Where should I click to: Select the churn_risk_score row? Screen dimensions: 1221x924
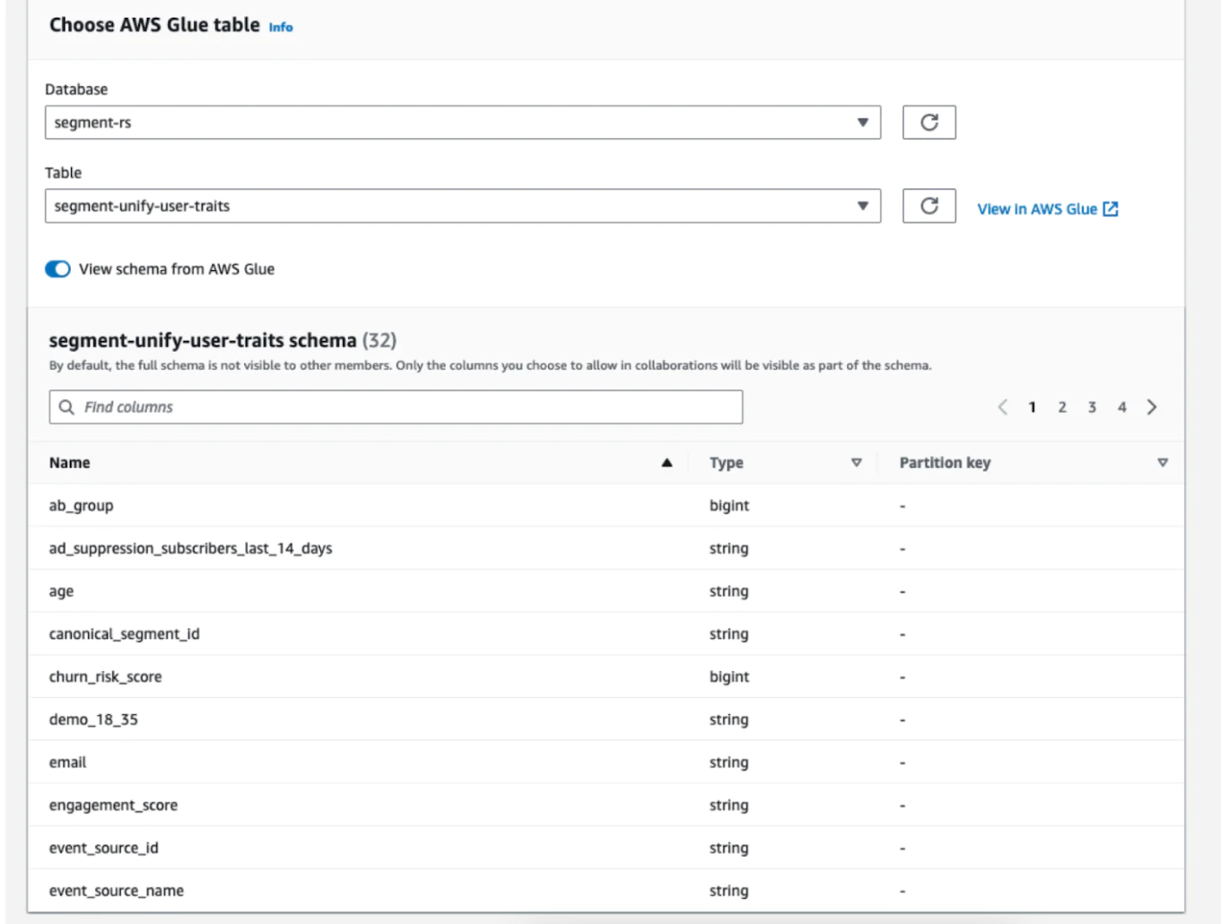(106, 676)
